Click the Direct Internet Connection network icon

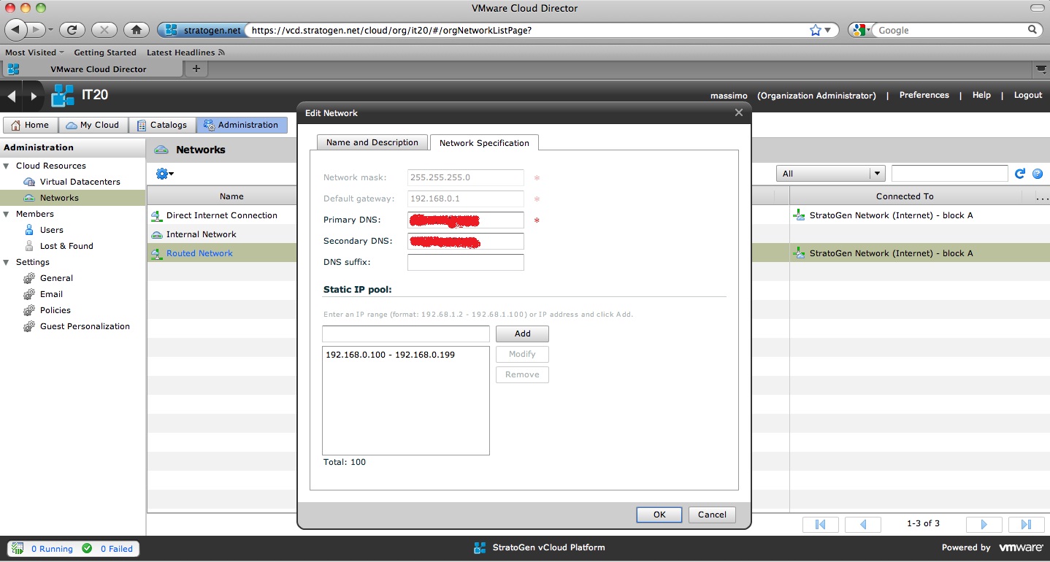coord(157,215)
